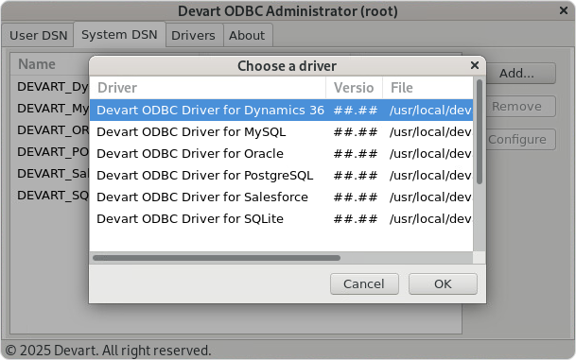Select DEVART_OR entry in DSN list

pyautogui.click(x=53, y=129)
